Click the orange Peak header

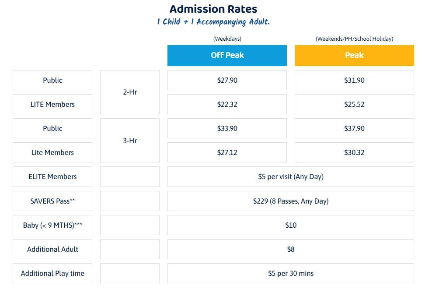point(354,55)
